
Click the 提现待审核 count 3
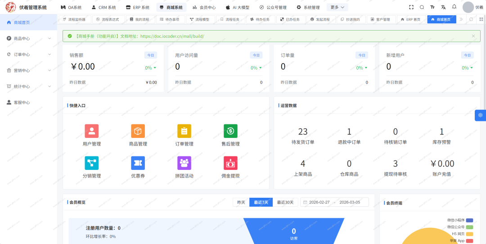(x=395, y=164)
